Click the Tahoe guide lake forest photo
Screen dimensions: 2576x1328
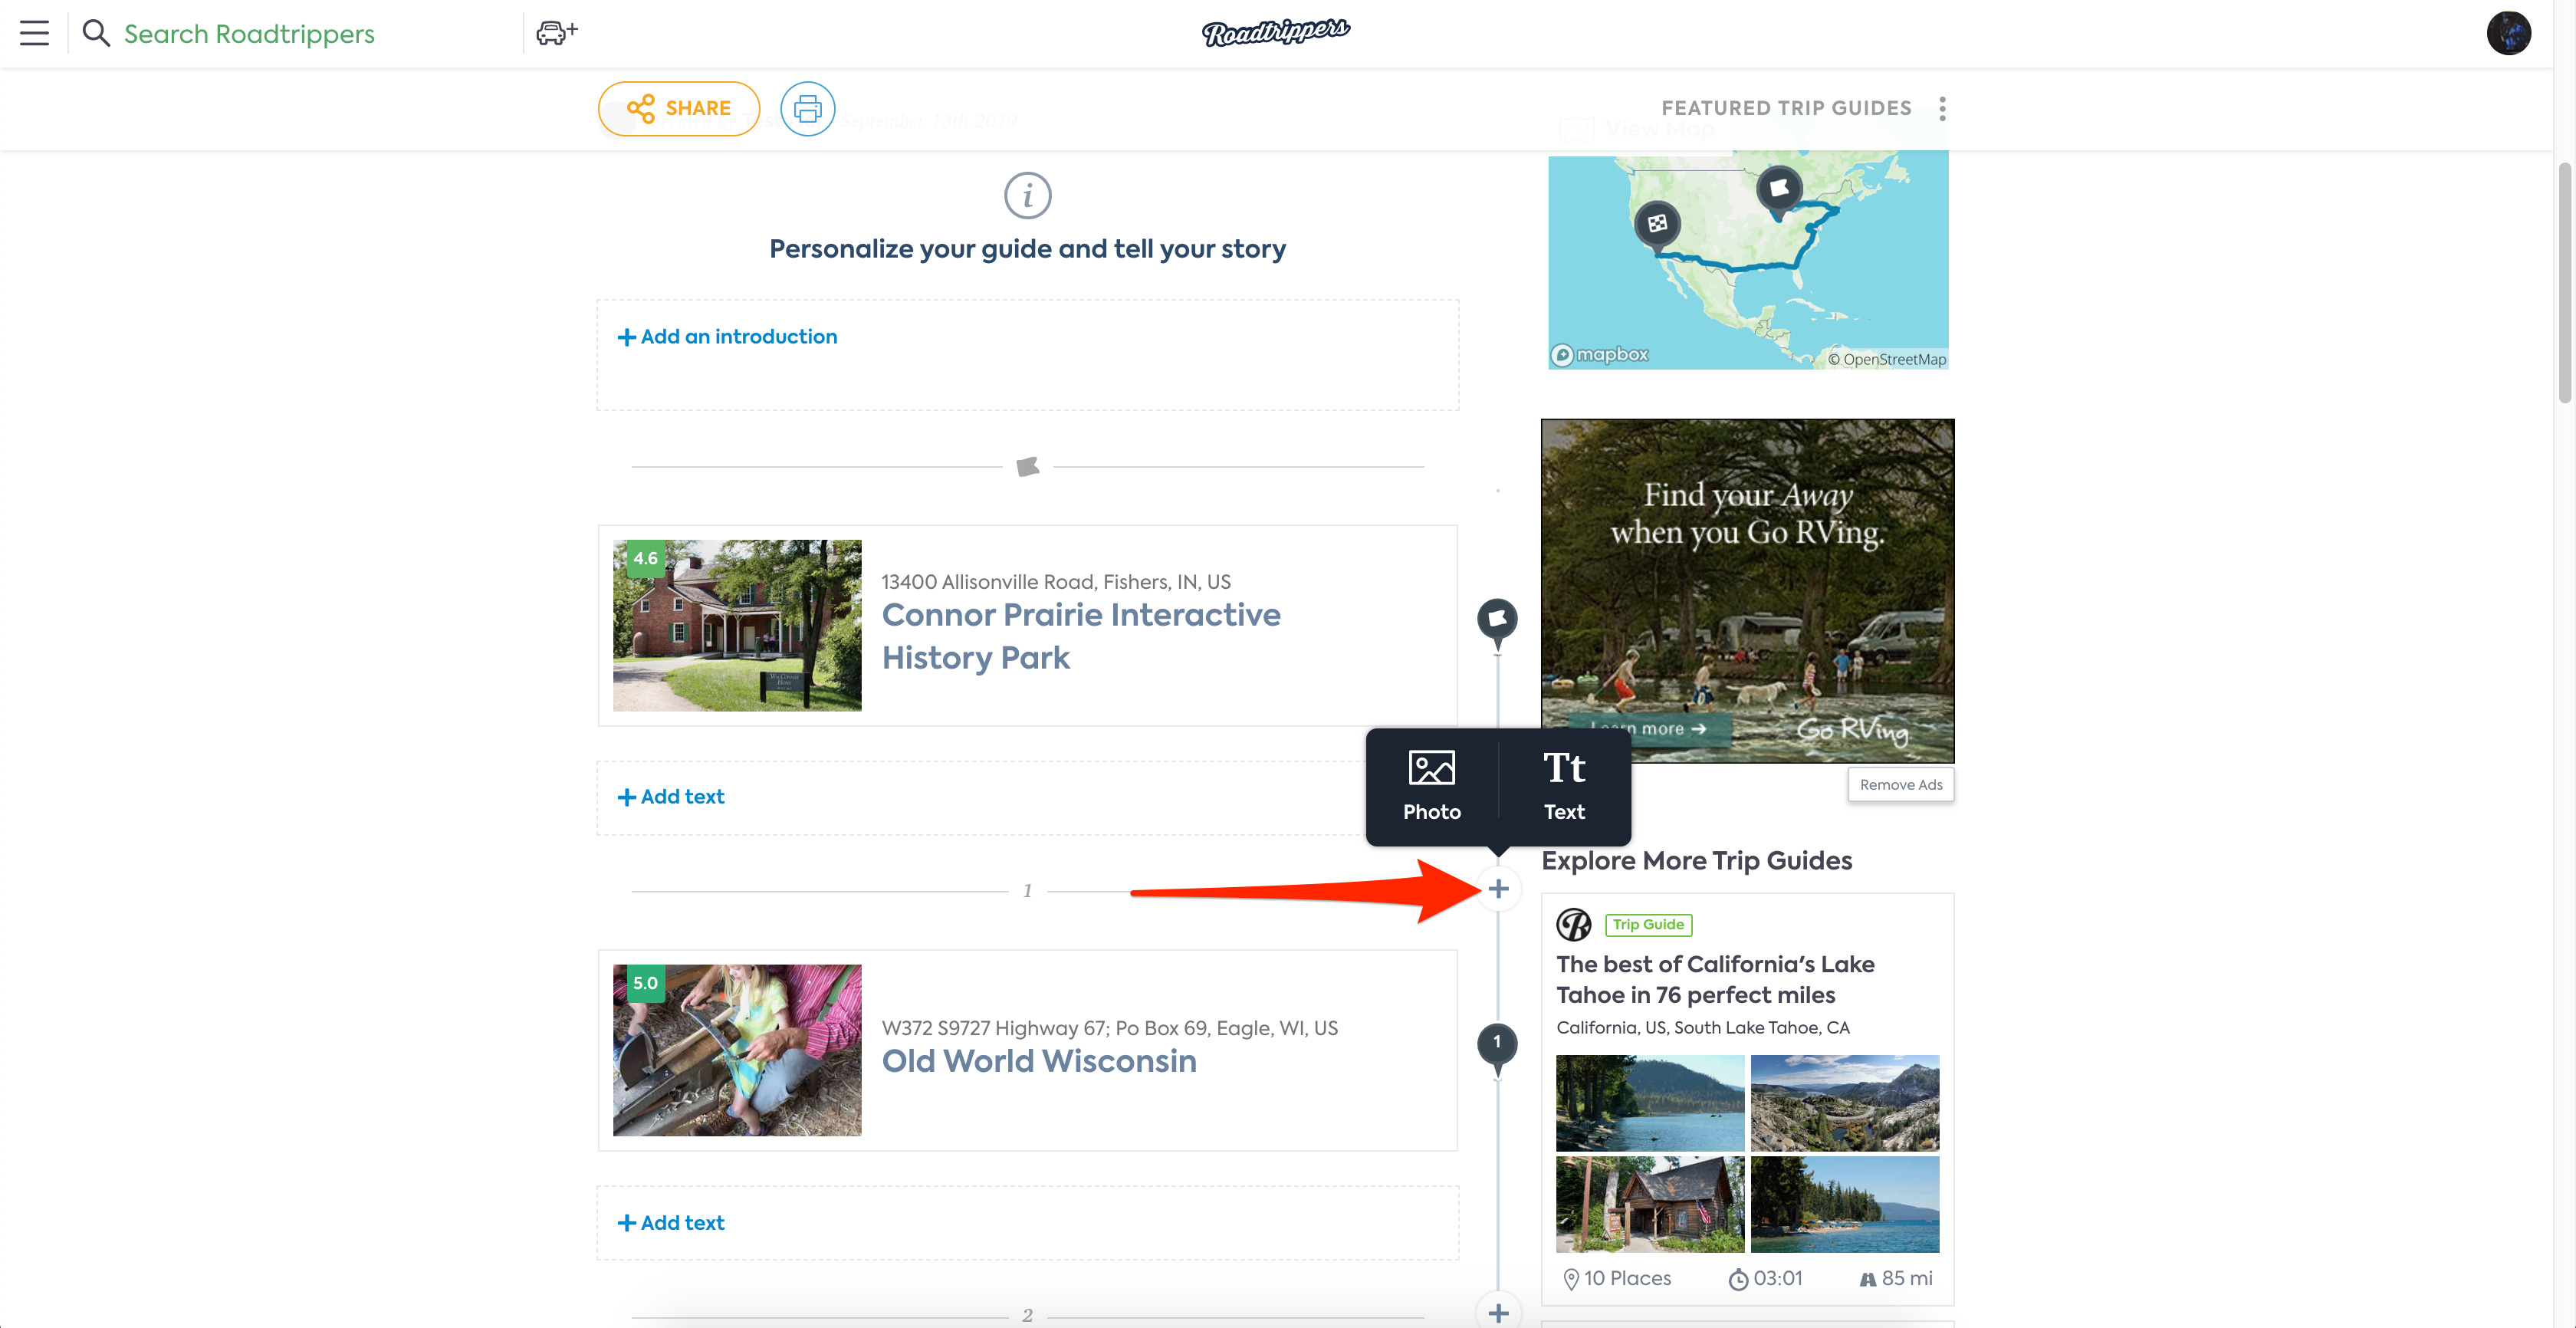click(x=1650, y=1103)
